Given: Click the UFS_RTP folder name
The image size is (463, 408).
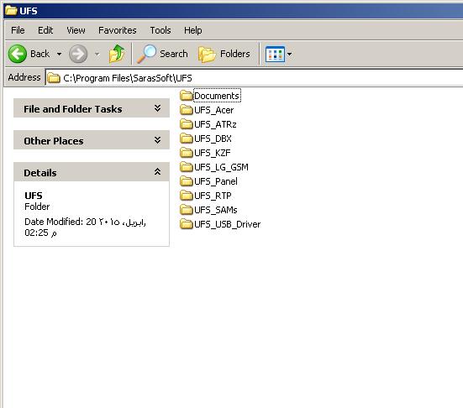Looking at the screenshot, I should [213, 196].
